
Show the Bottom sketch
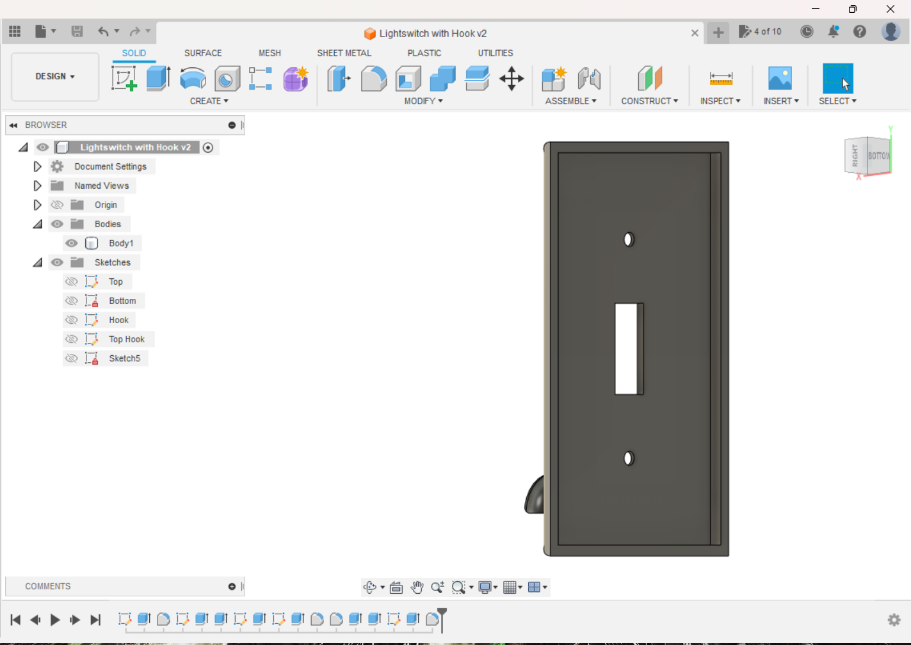click(x=72, y=301)
